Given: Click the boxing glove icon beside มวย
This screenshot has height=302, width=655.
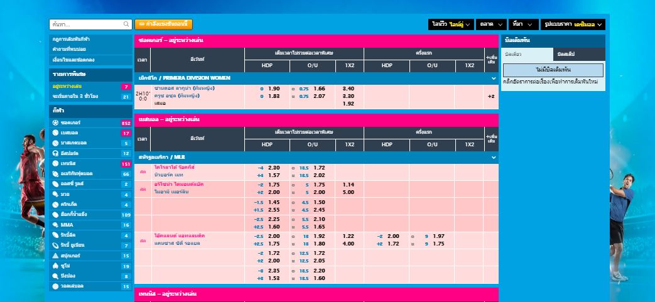Looking at the screenshot, I should [55, 194].
